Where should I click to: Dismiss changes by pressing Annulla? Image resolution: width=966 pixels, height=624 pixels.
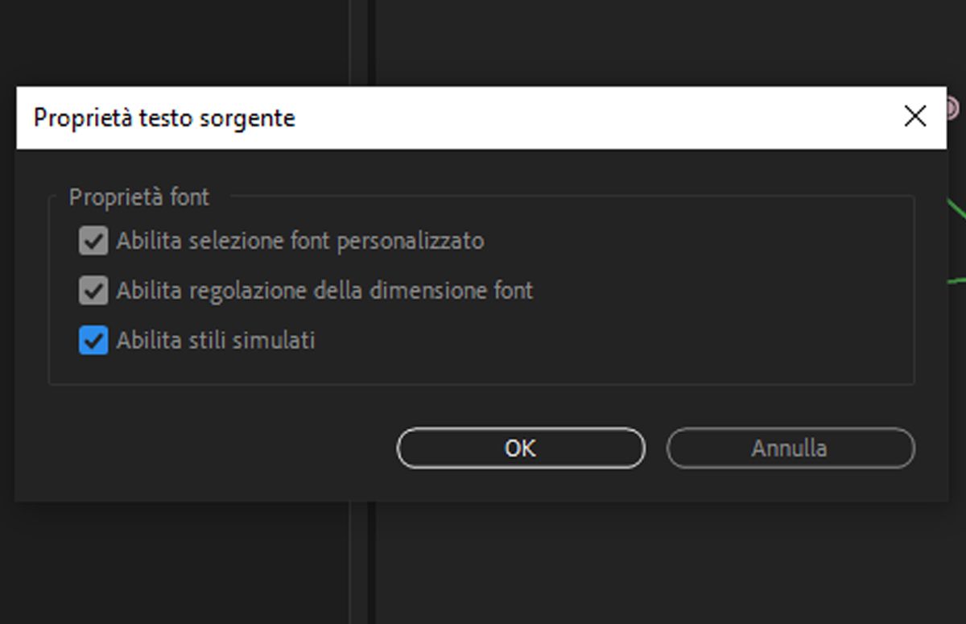(x=790, y=448)
